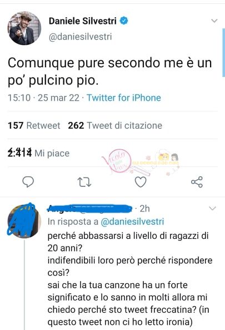This screenshot has width=225, height=330.
Task: Click Daniele Silvestri's verified badge
Action: [x=124, y=21]
